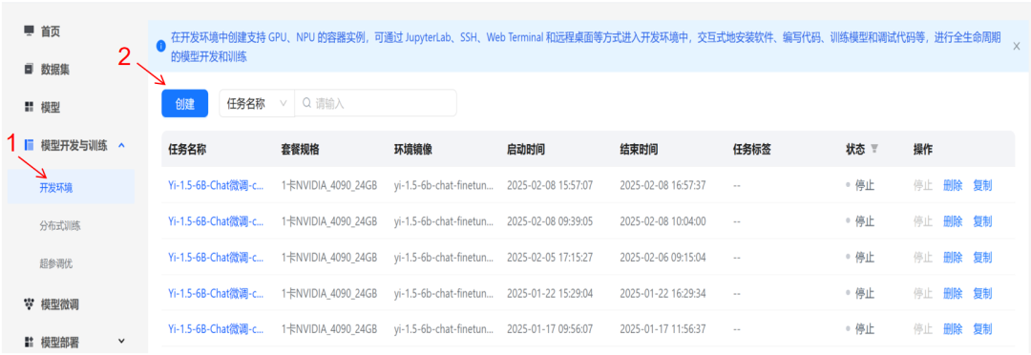Delete task ended 2025-02-06 09:15:04
The width and height of the screenshot is (1031, 355).
coord(953,257)
